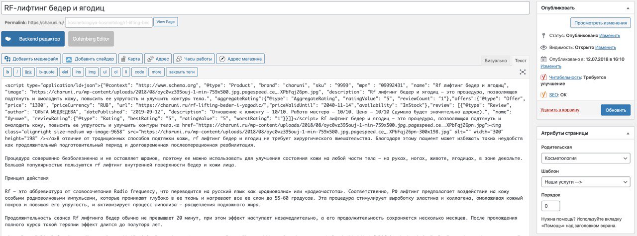Click the li quicktag button
This screenshot has width=637, height=236.
(126, 72)
